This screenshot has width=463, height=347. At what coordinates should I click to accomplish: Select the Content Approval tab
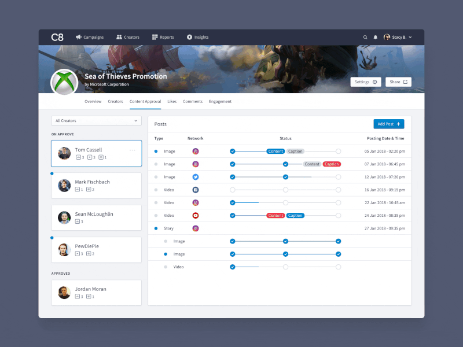click(x=145, y=102)
